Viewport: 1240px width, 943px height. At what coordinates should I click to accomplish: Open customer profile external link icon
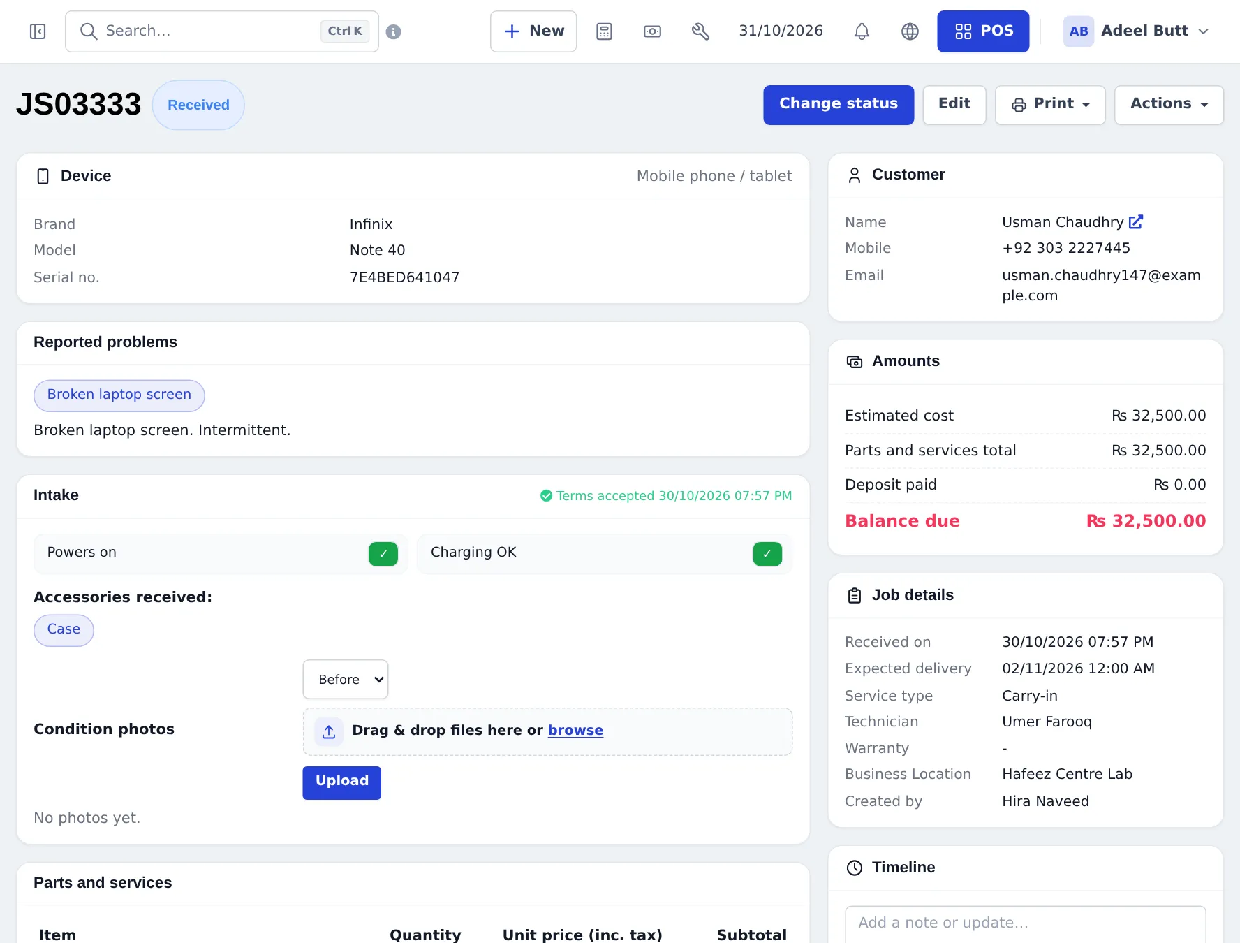(1136, 221)
